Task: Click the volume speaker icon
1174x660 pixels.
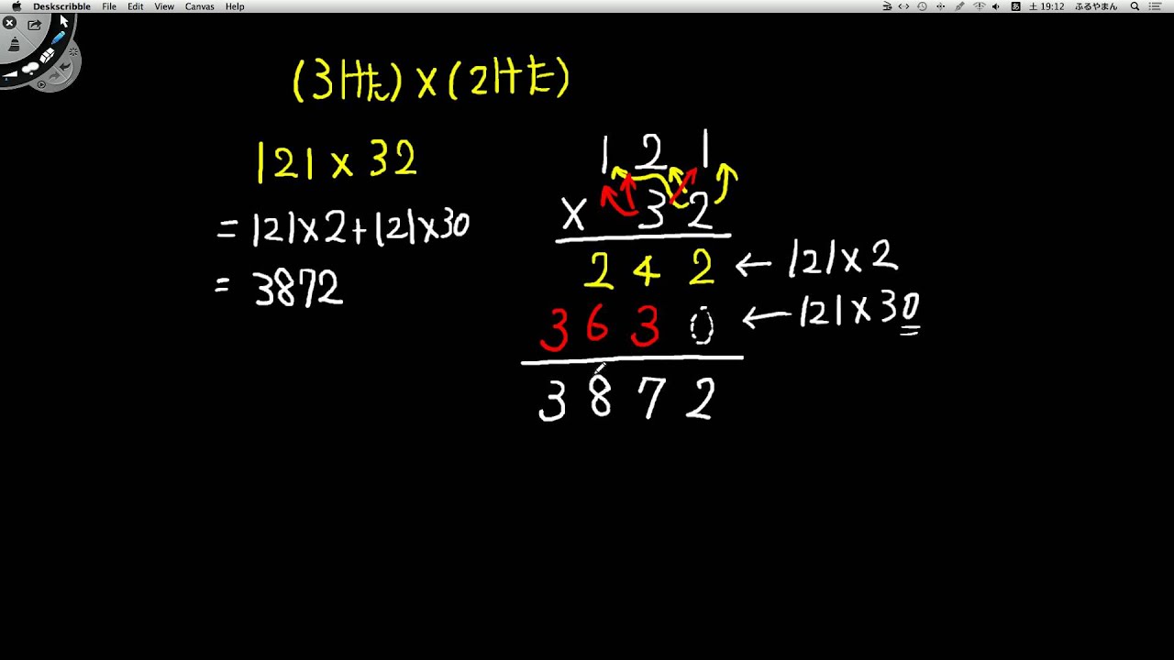Action: coord(996,6)
